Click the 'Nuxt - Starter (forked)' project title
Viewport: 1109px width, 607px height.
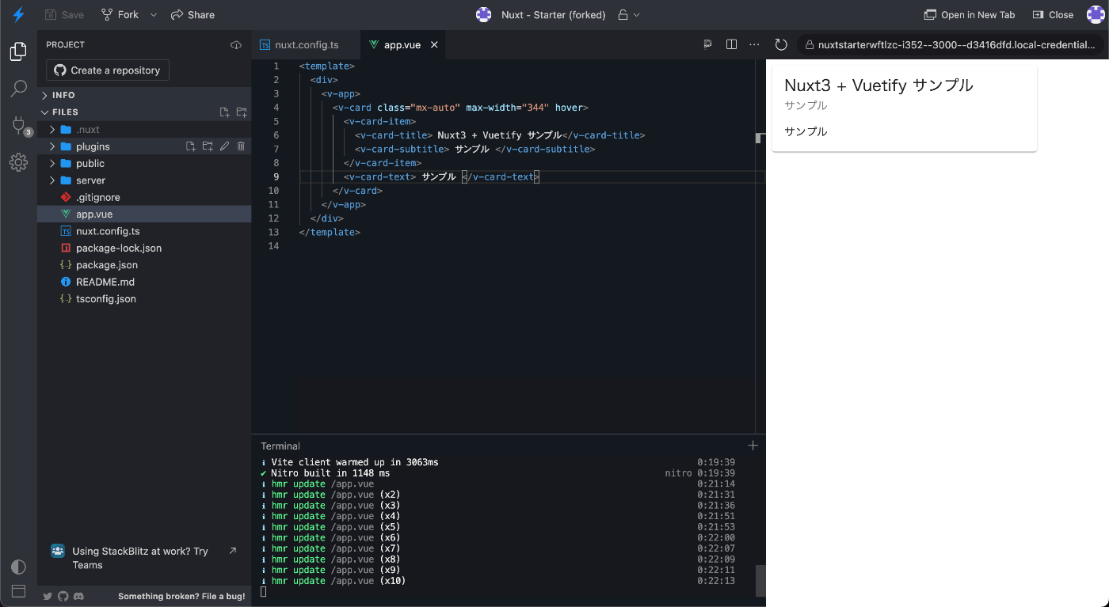(553, 14)
